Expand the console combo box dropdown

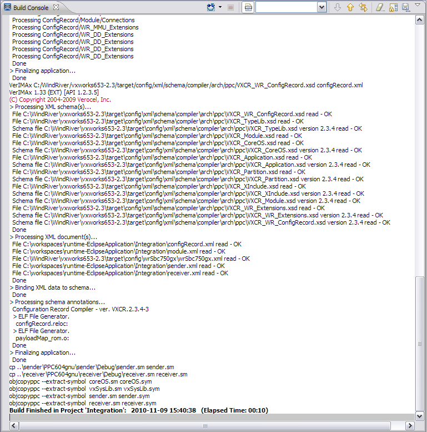[321, 7]
